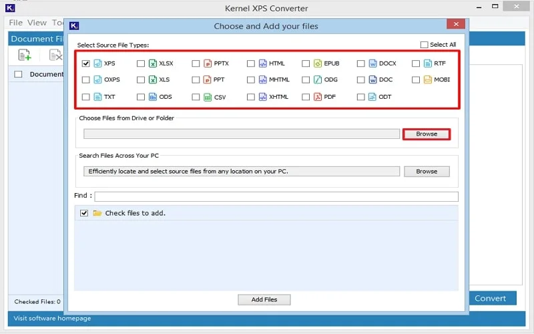This screenshot has height=334, width=534.
Task: Click the search files location field
Action: [242, 171]
